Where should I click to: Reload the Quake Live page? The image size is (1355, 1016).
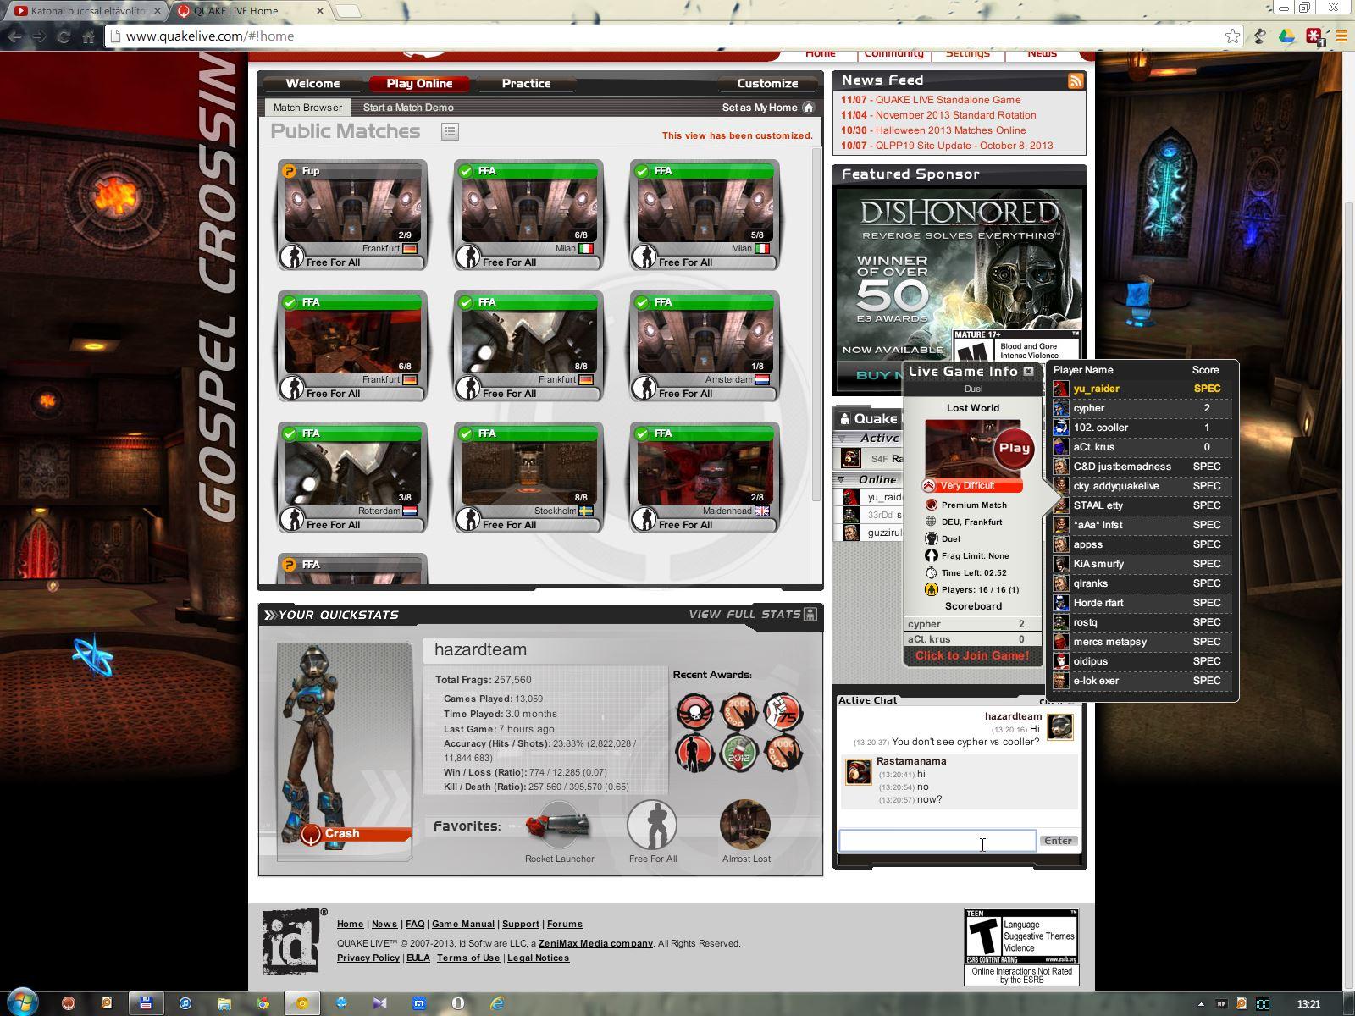64,36
